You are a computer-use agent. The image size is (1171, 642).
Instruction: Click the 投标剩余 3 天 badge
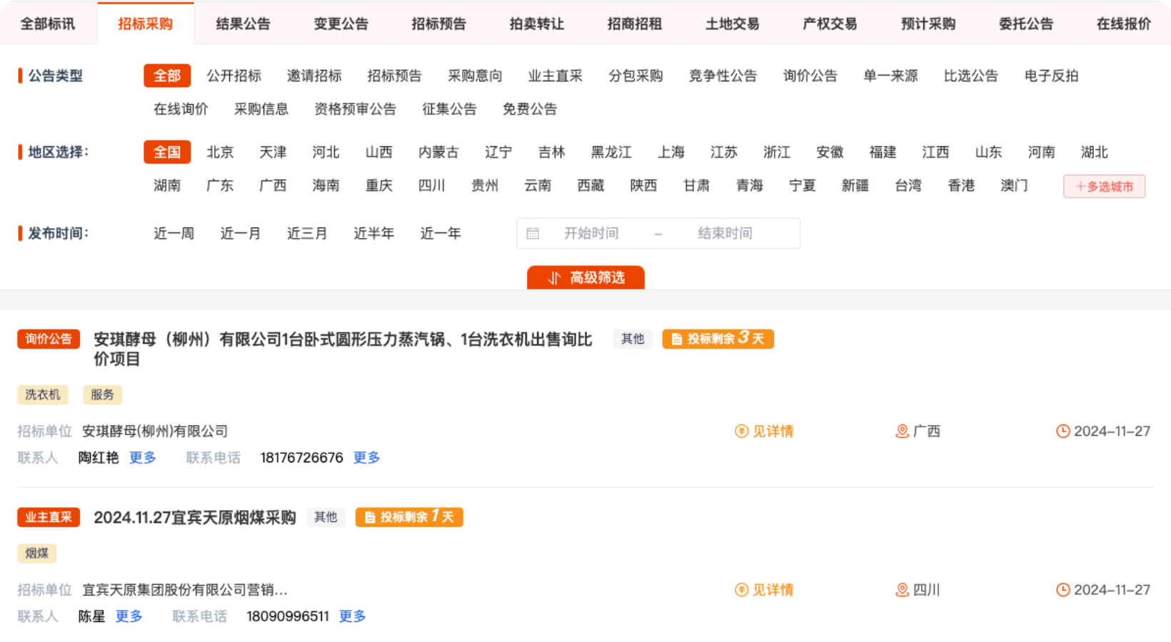pyautogui.click(x=718, y=339)
